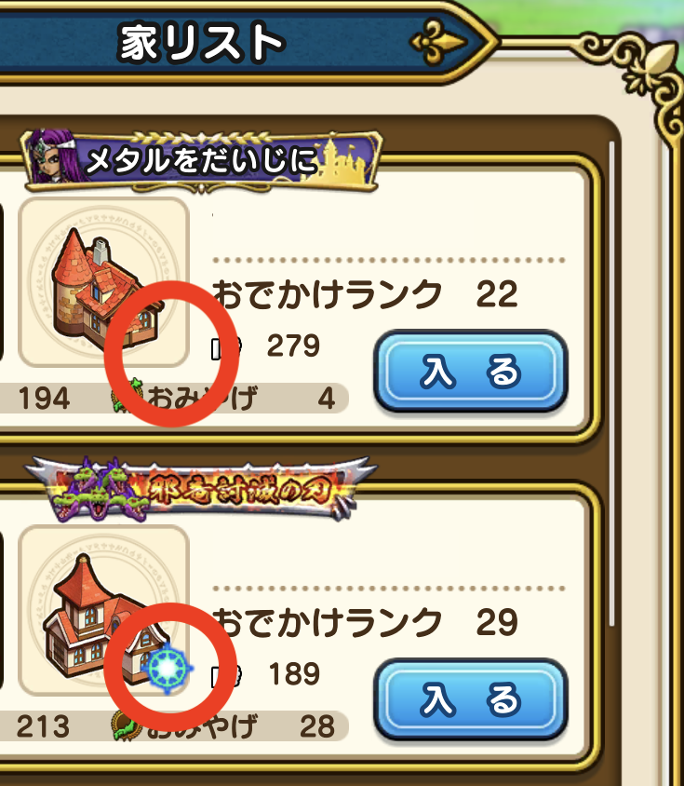Enter the rank 22 house with 入る button

coord(471,371)
